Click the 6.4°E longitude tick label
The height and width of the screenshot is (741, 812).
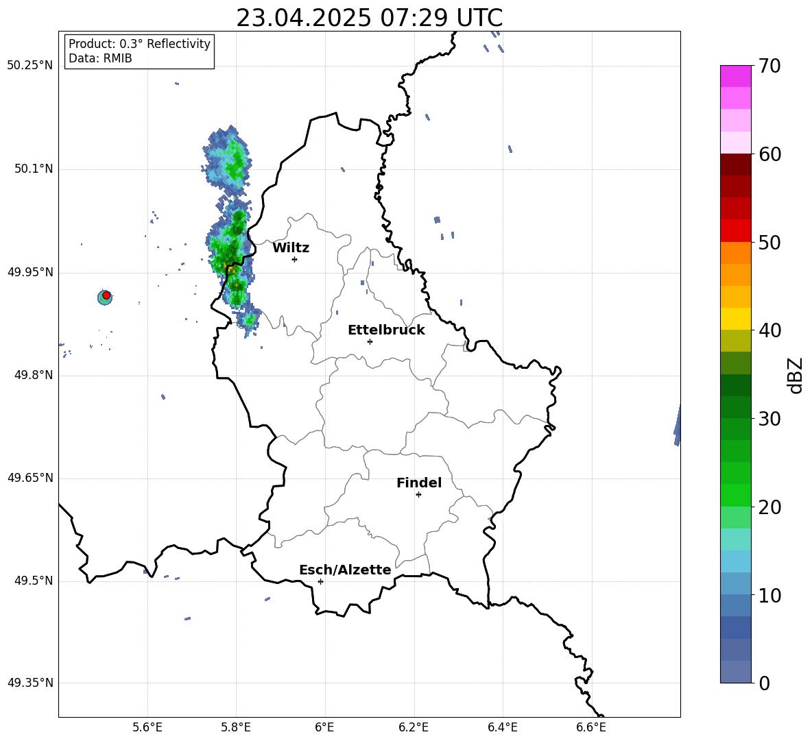point(502,727)
